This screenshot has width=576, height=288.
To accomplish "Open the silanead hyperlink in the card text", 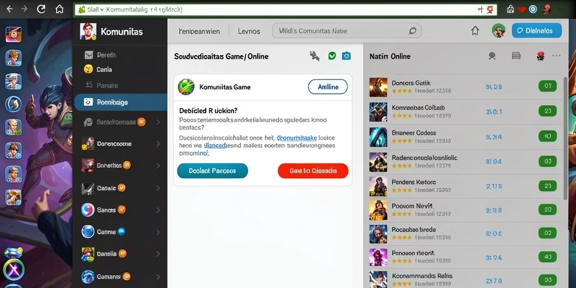I will [215, 146].
